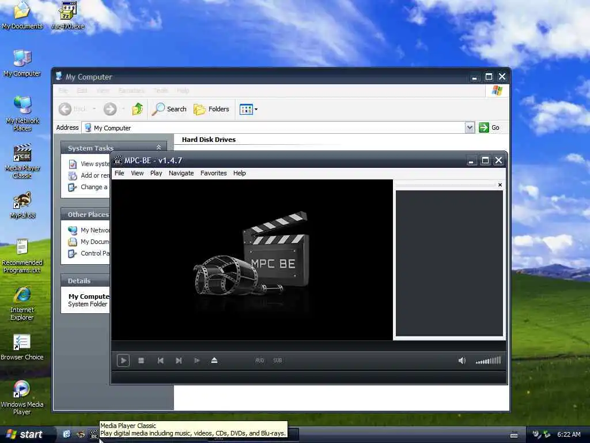Click Windows Media Player desktop shortcut
The height and width of the screenshot is (443, 590).
click(x=22, y=397)
